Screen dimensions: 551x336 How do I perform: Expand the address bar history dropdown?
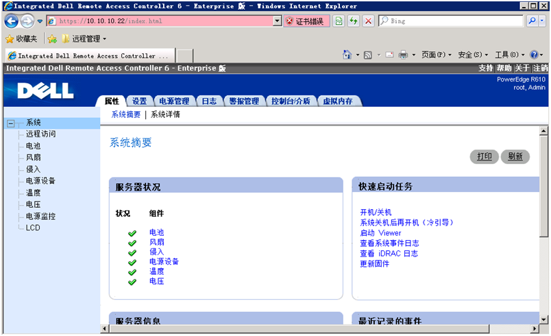278,21
